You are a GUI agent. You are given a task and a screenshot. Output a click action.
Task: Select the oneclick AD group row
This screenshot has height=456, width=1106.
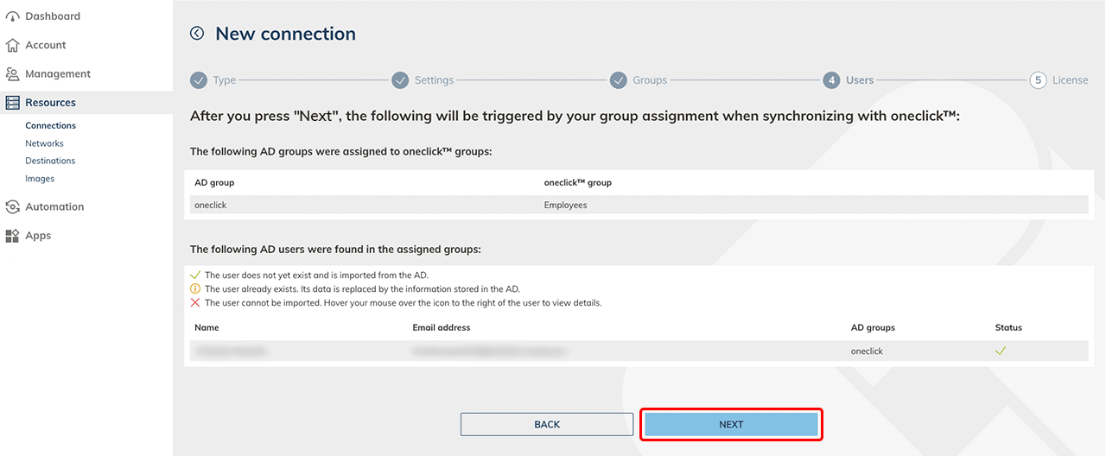click(x=636, y=205)
